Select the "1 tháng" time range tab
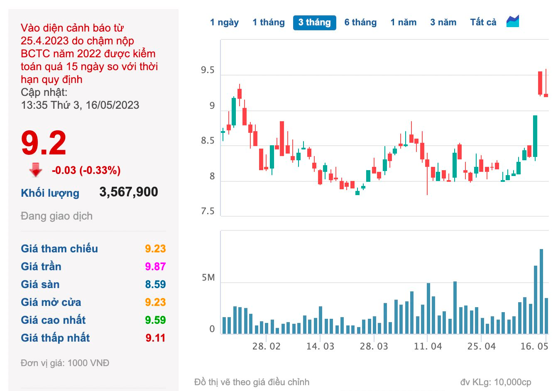The width and height of the screenshot is (558, 391). tap(269, 22)
